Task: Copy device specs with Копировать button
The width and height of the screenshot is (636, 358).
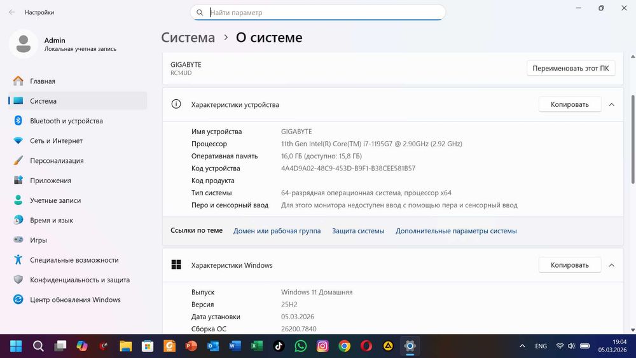Action: click(x=569, y=105)
